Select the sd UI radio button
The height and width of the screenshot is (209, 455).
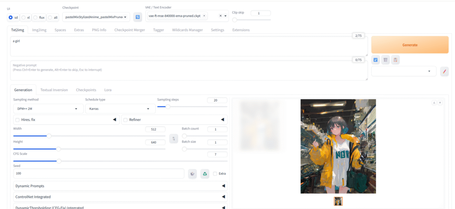click(x=11, y=17)
